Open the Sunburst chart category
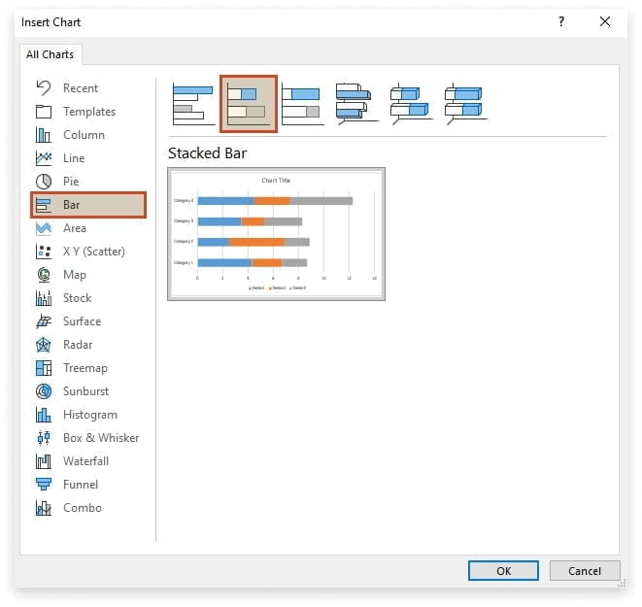 (x=85, y=391)
